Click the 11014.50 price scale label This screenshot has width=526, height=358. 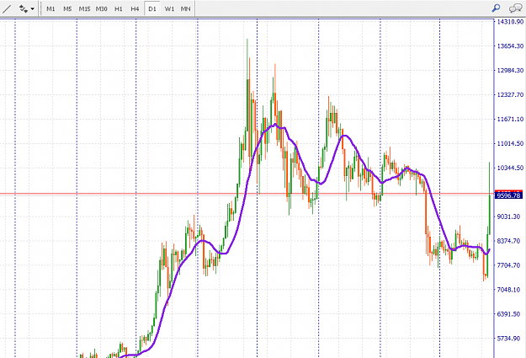pyautogui.click(x=510, y=143)
